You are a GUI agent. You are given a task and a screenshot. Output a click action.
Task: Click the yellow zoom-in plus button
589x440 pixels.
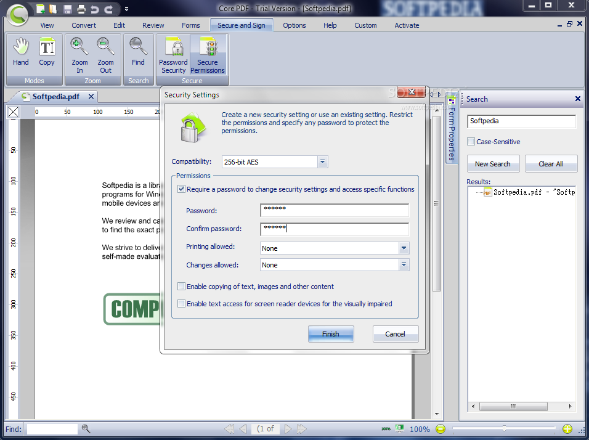567,429
